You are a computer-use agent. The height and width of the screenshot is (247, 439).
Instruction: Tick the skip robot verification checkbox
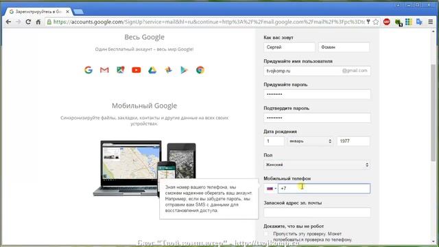tap(266, 233)
